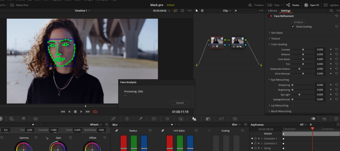Disable the Face Refinement effect switch
Viewport: 340px width, 151px height.
point(270,16)
